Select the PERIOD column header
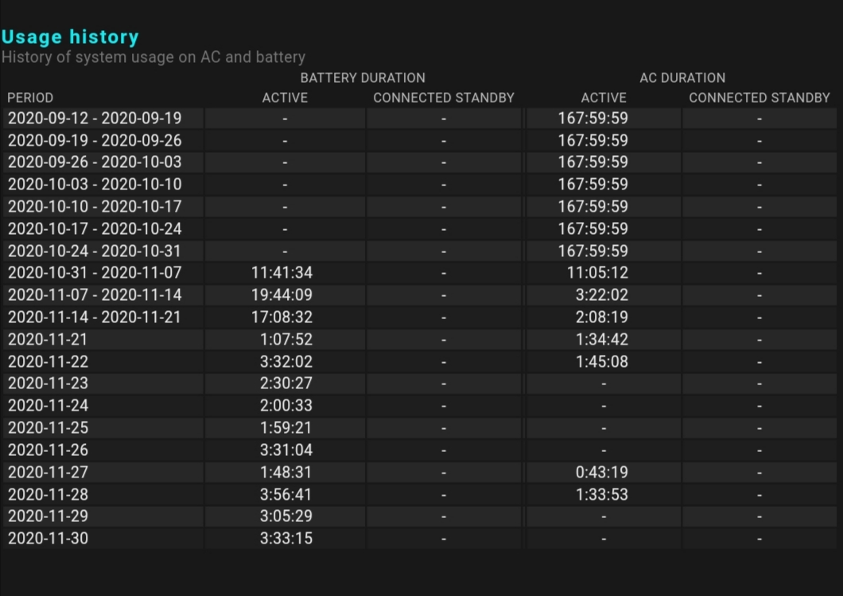 coord(30,98)
